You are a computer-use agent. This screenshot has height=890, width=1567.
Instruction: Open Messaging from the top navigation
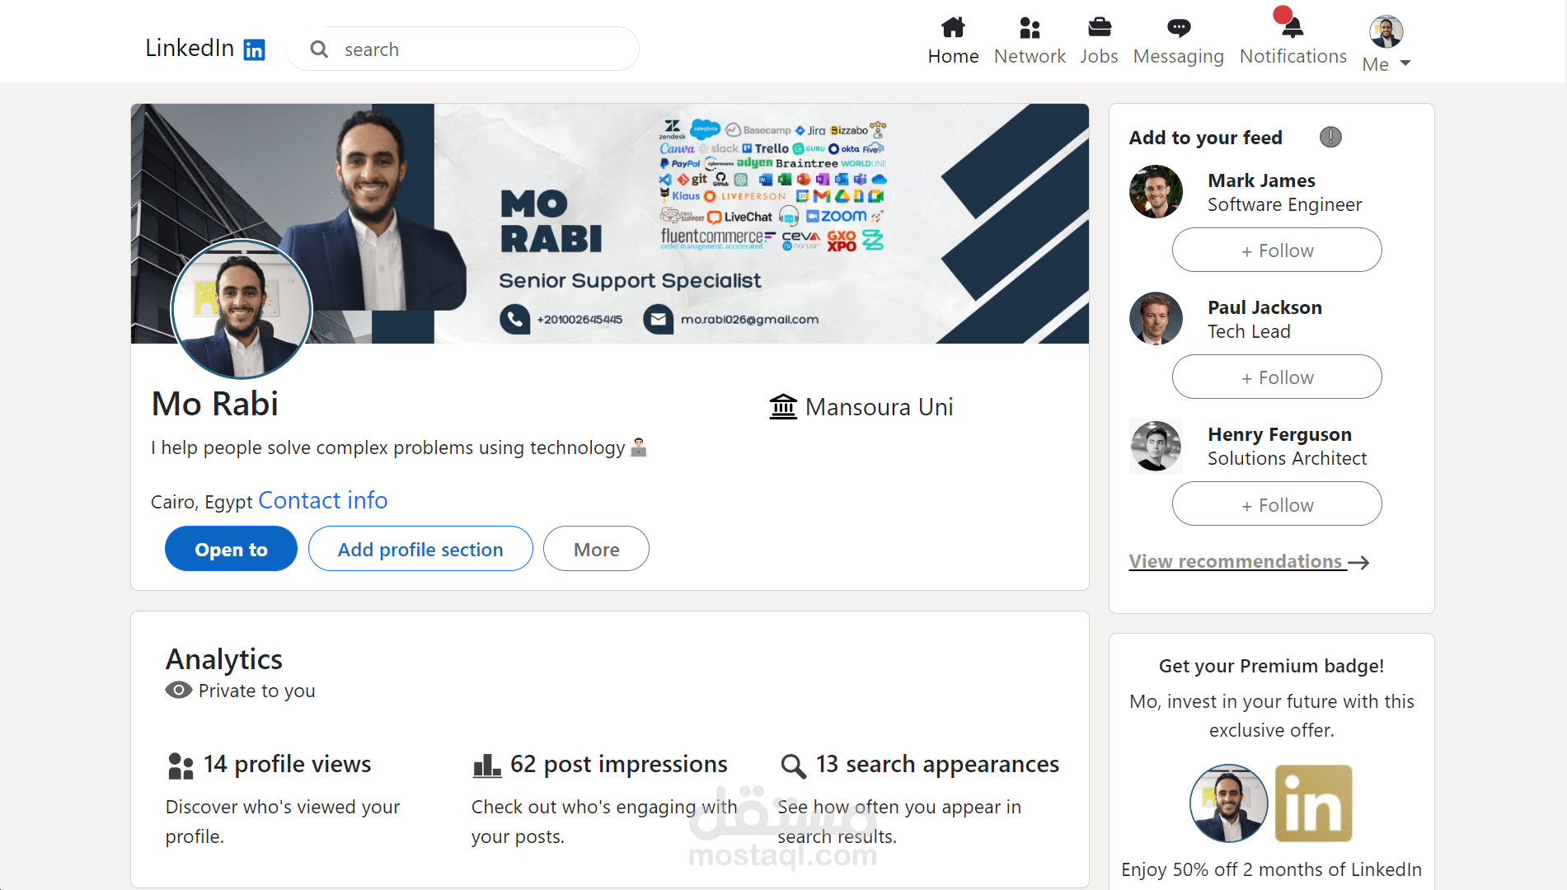pos(1178,27)
